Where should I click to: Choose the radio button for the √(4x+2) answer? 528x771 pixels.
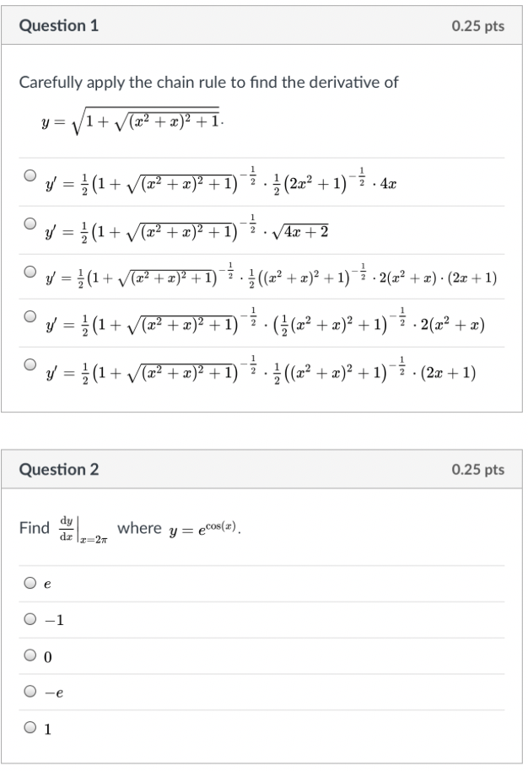click(30, 224)
